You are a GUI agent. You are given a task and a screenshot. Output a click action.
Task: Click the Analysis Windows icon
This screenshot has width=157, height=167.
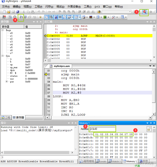coord(91,17)
